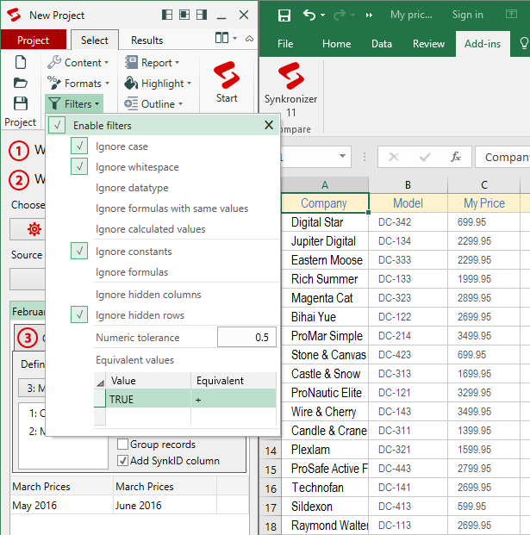
Task: Cancel formula entry with X icon
Action: click(394, 157)
